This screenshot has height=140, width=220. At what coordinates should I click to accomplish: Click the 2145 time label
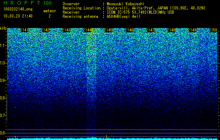coord(108,30)
